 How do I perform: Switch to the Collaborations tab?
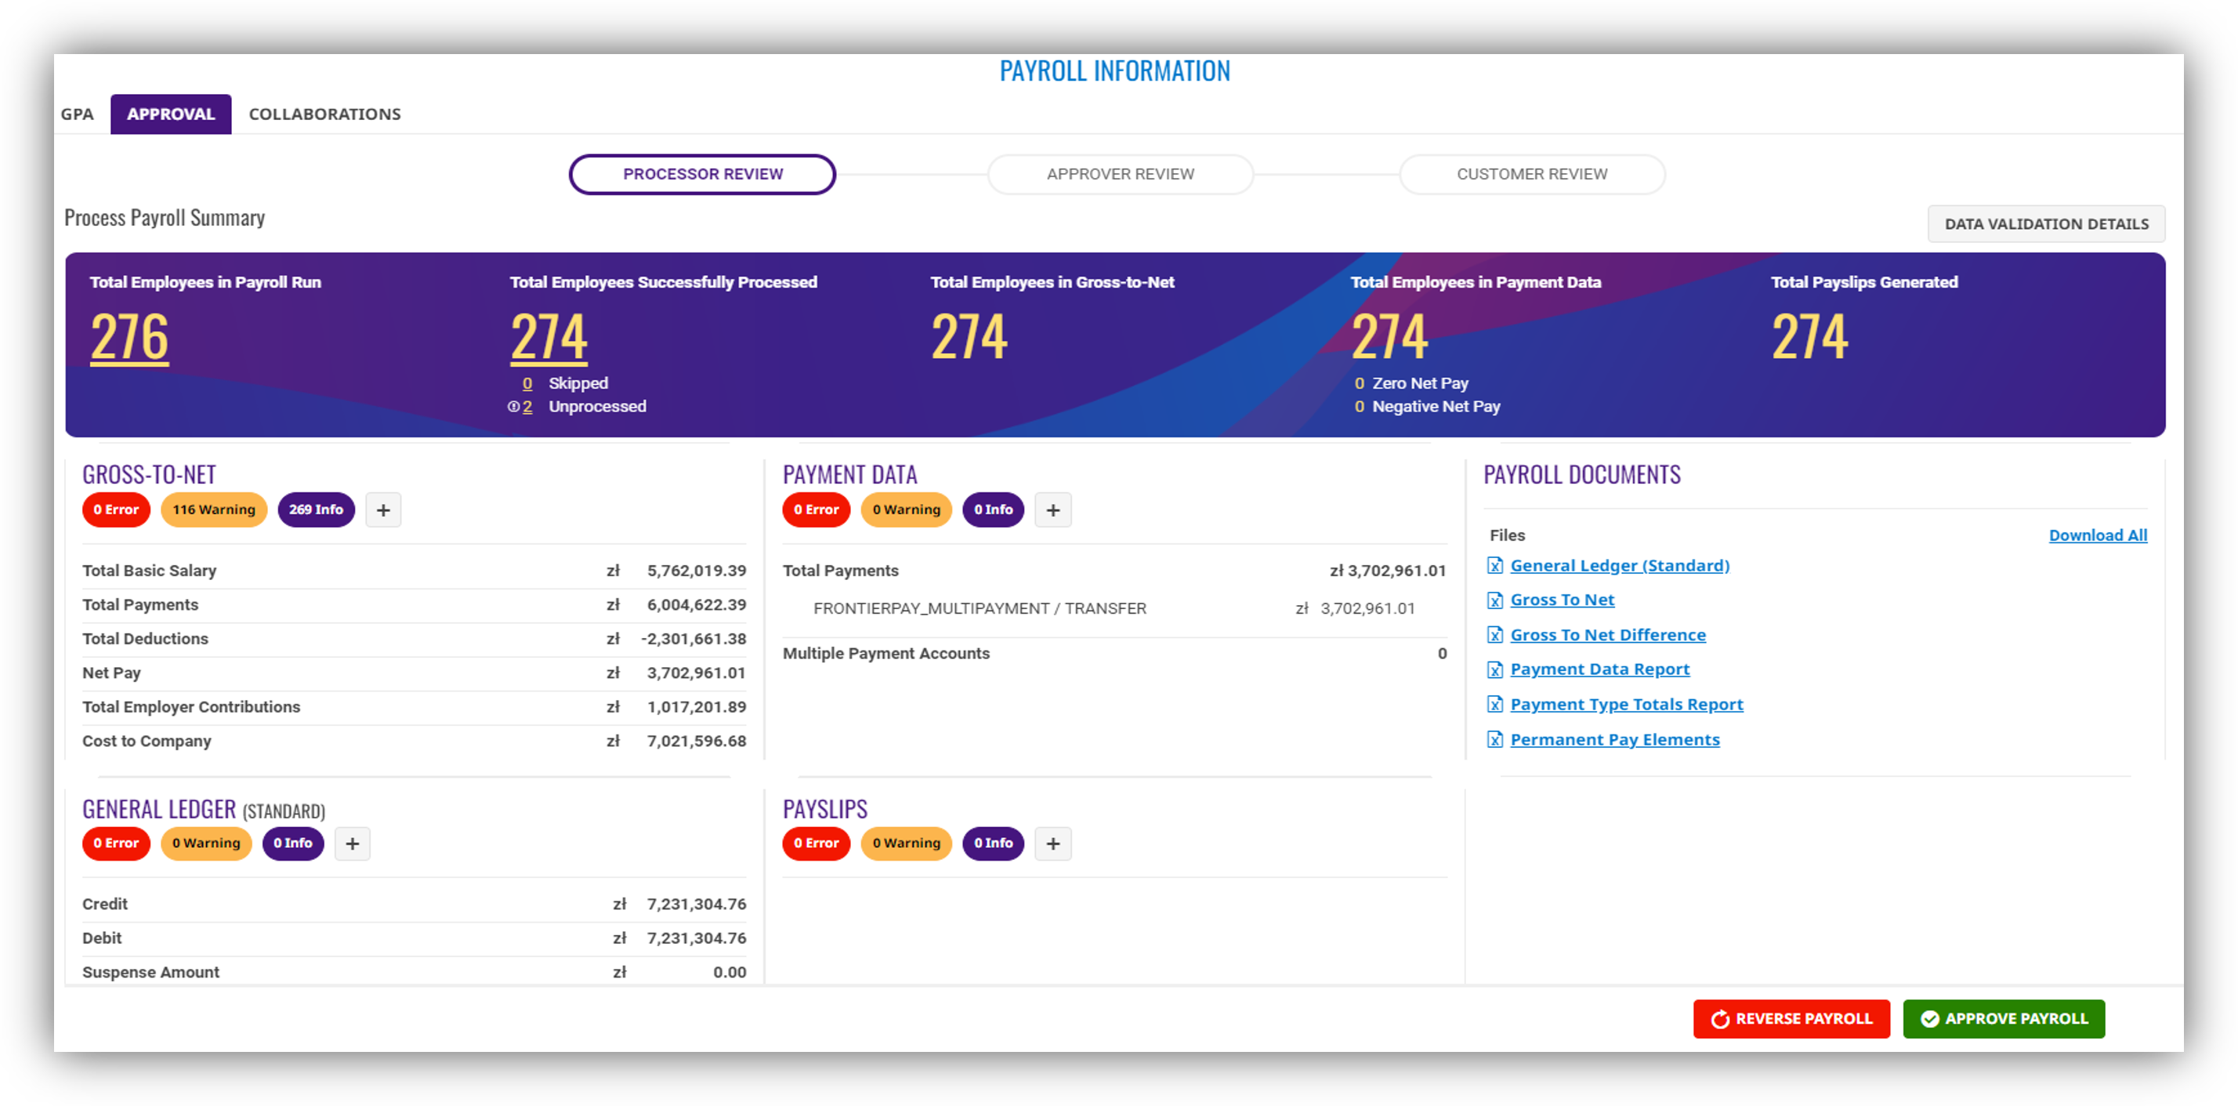tap(324, 113)
